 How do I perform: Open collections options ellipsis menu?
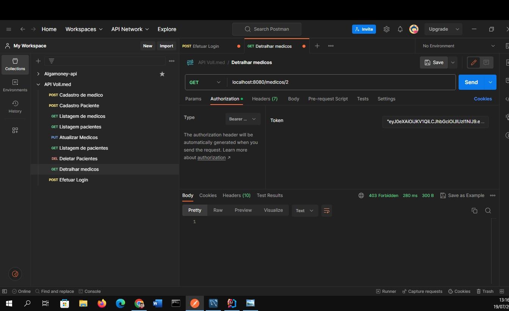(x=172, y=61)
